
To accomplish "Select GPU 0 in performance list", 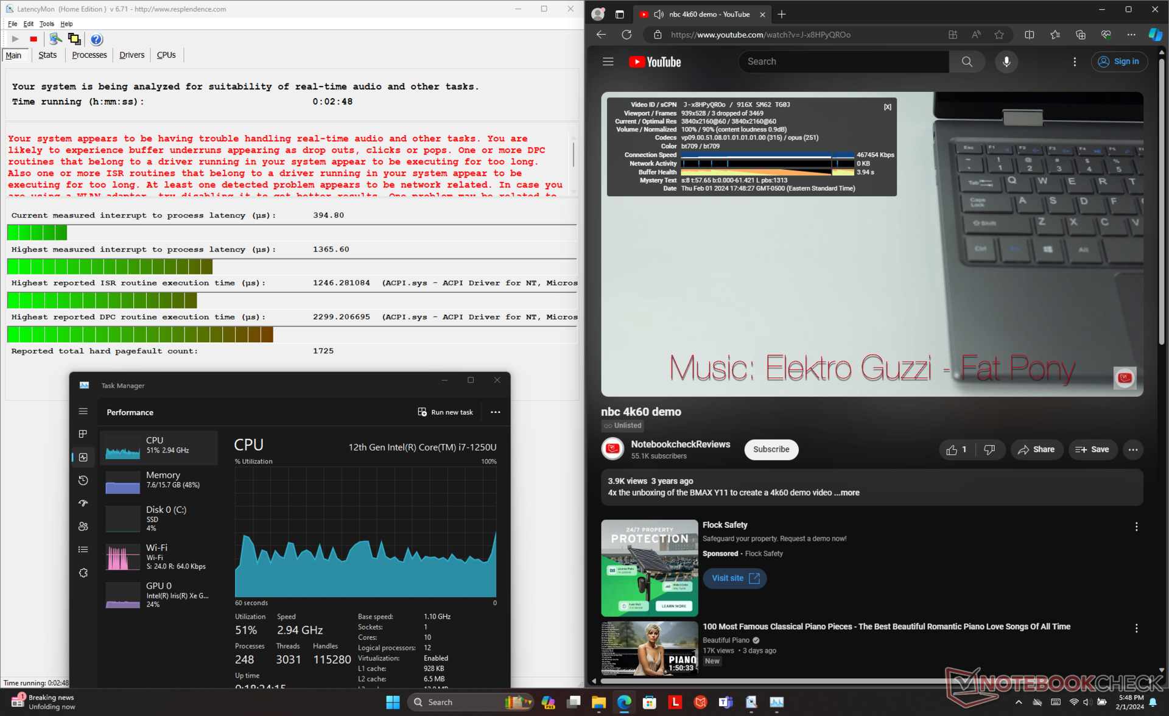I will tap(159, 595).
